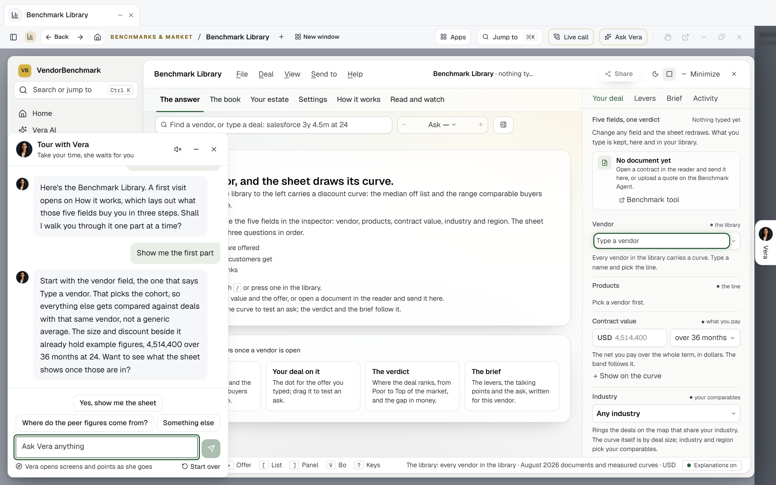Click the hand icon in top toolbar
The width and height of the screenshot is (776, 485).
pyautogui.click(x=668, y=37)
